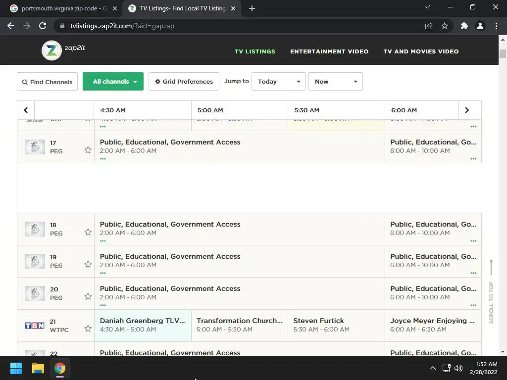Image resolution: width=507 pixels, height=380 pixels.
Task: Click the channel 18 PEG logo
Action: pos(35,229)
